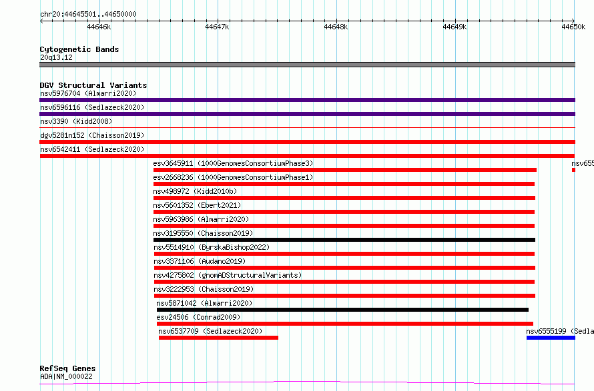
Task: Select the nsv5601352 red variant bar
Action: (344, 212)
